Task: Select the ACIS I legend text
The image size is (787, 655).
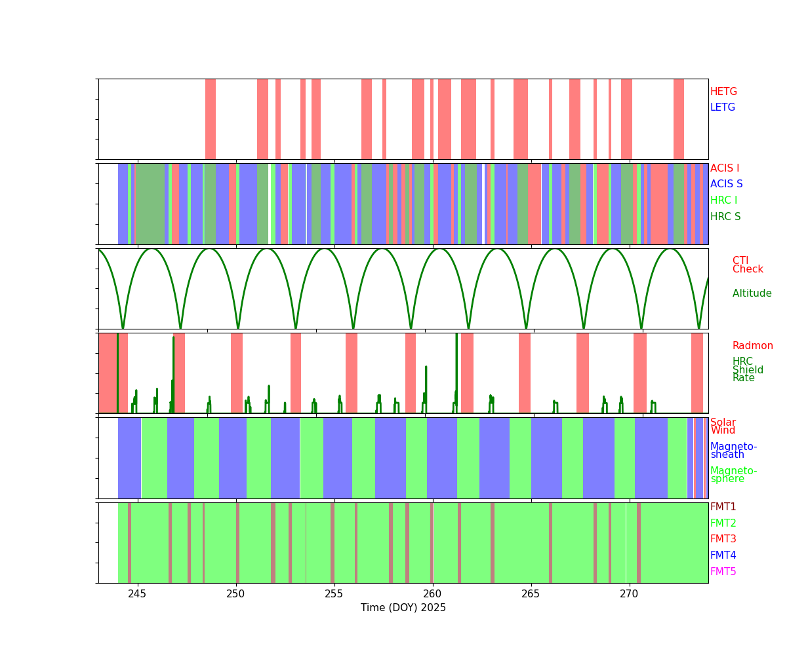Action: (x=725, y=168)
